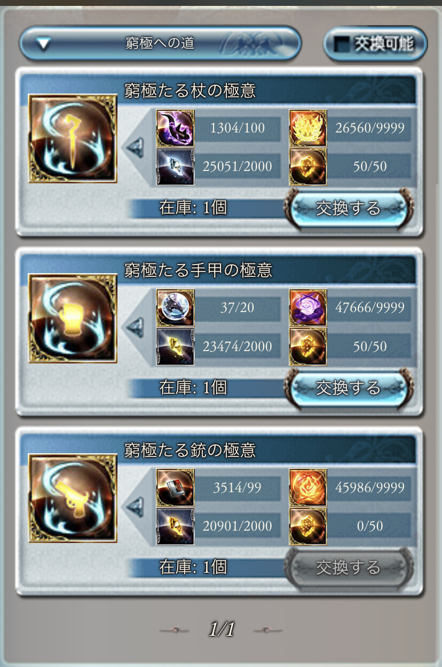
Task: Tap the red card material showing 3514/99
Action: 175,487
